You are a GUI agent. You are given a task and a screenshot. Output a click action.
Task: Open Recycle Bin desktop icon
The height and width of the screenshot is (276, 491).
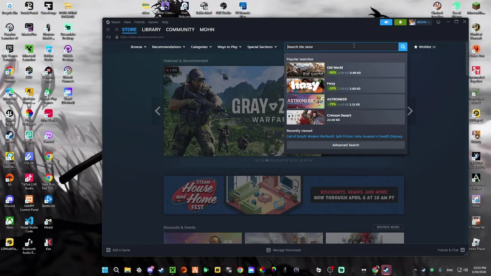[10, 8]
